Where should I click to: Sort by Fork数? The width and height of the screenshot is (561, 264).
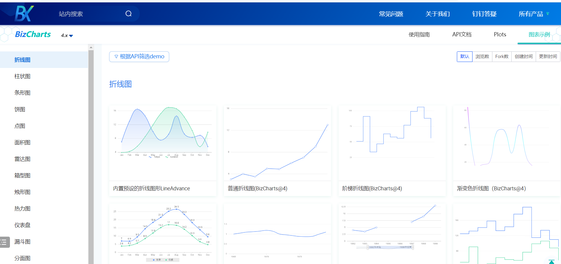tap(502, 57)
